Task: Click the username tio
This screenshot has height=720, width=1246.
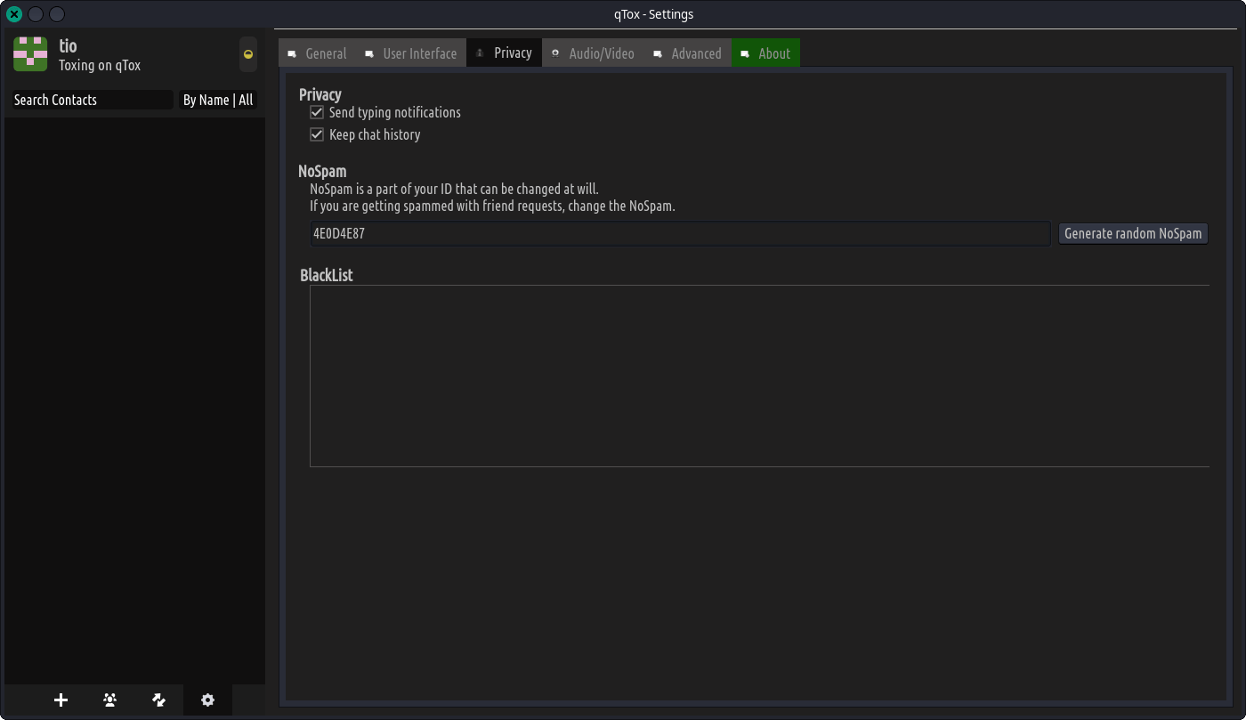Action: pyautogui.click(x=69, y=46)
